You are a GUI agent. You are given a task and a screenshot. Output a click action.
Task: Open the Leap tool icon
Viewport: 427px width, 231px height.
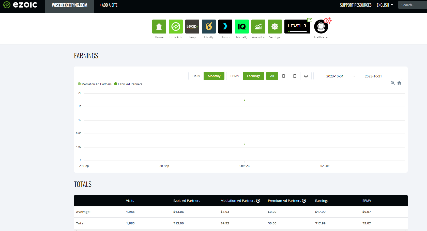point(192,26)
